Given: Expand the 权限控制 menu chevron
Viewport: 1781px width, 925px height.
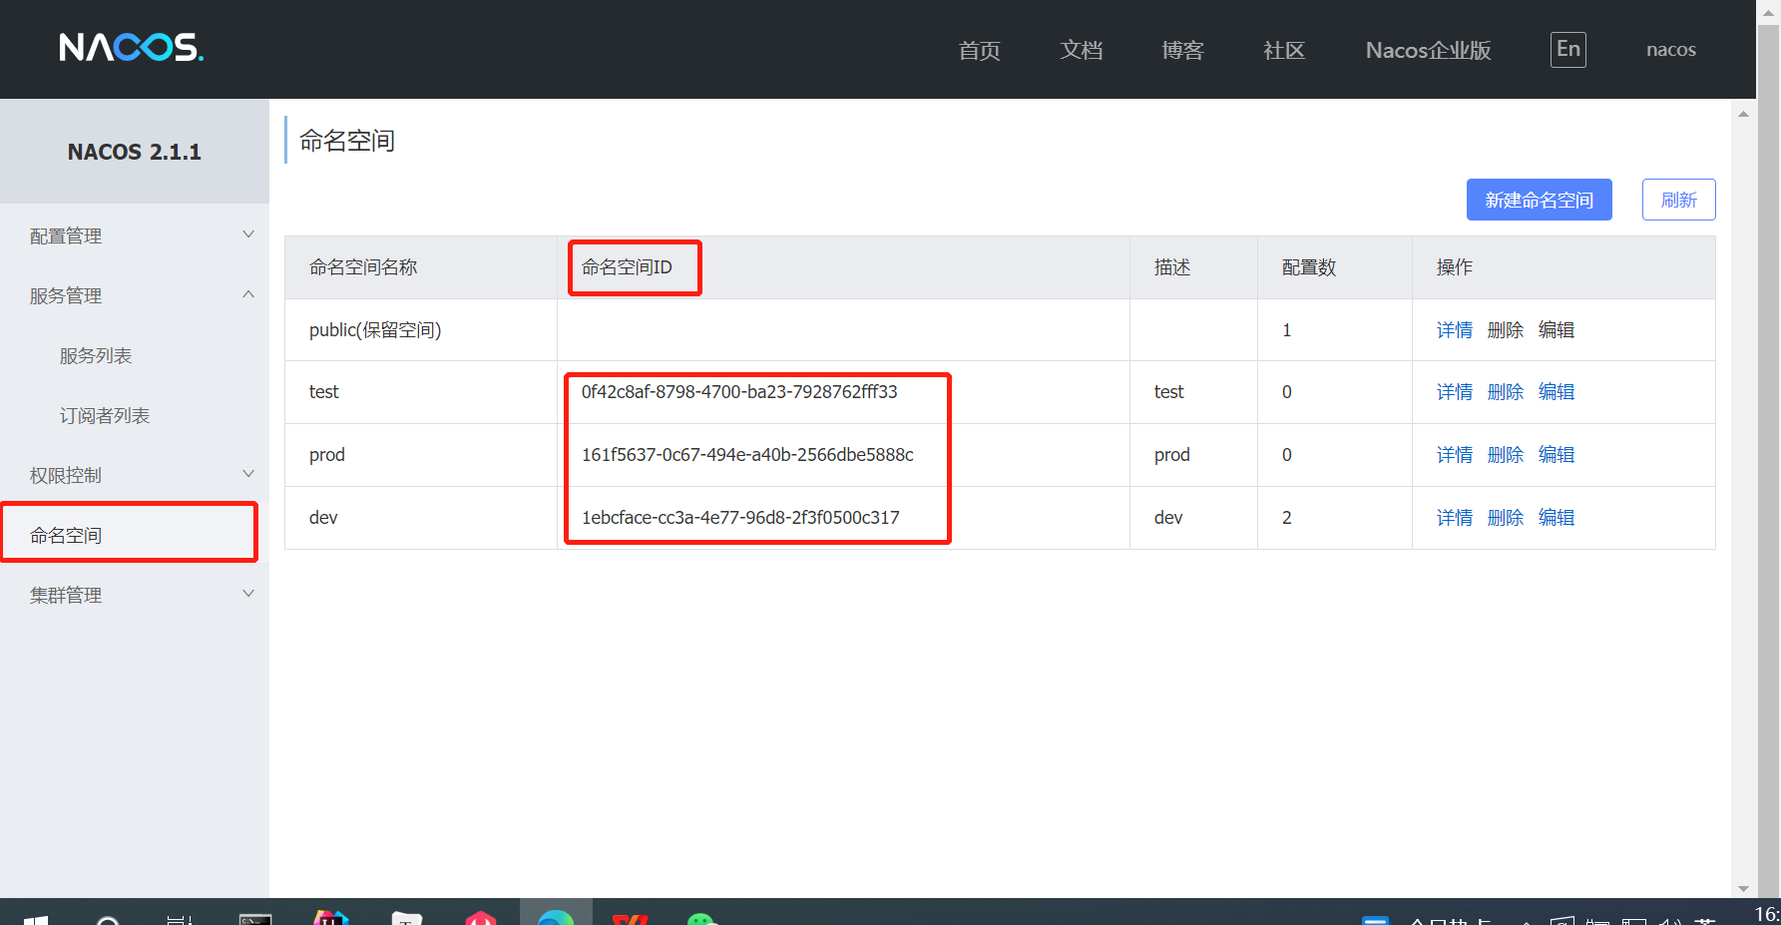Looking at the screenshot, I should 248,474.
